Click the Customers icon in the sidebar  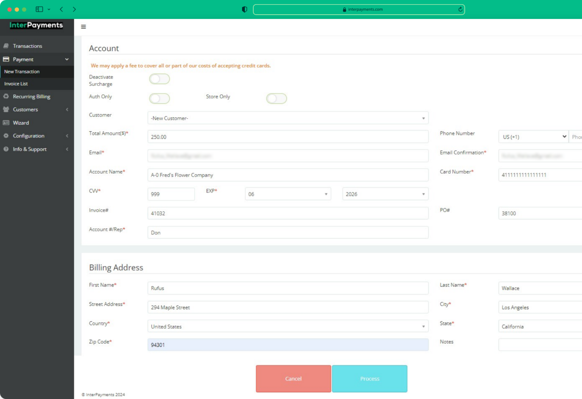pyautogui.click(x=6, y=109)
